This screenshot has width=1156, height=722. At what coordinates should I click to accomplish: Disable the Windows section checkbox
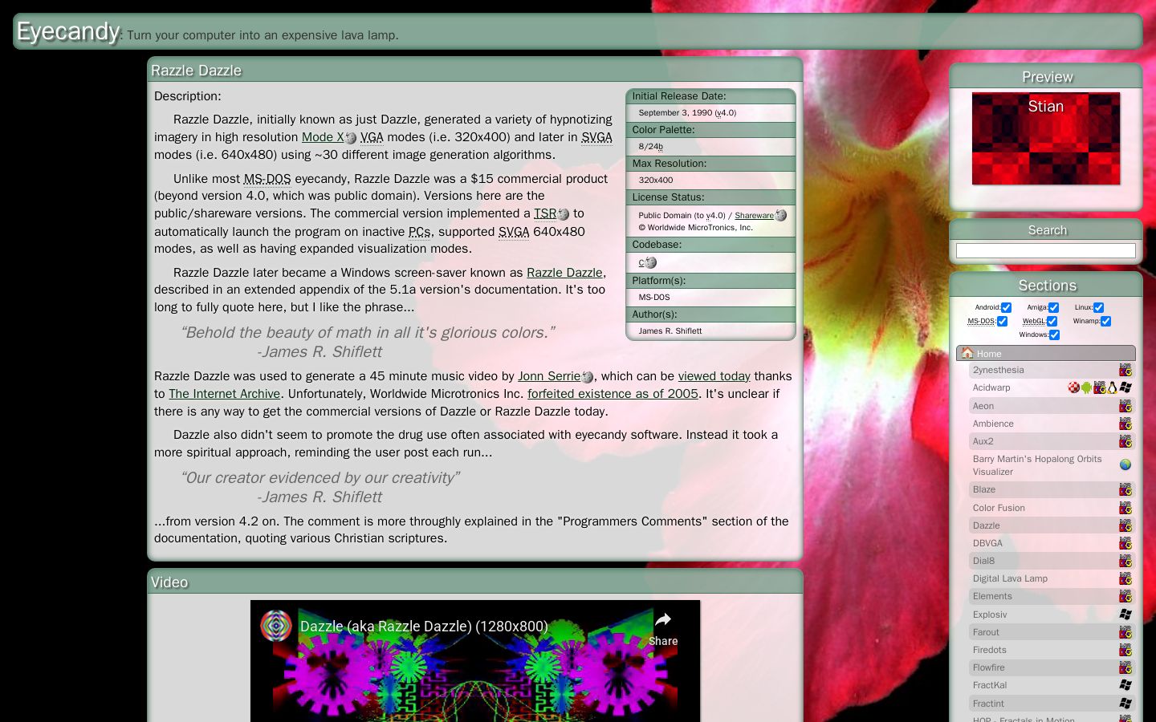coord(1054,335)
